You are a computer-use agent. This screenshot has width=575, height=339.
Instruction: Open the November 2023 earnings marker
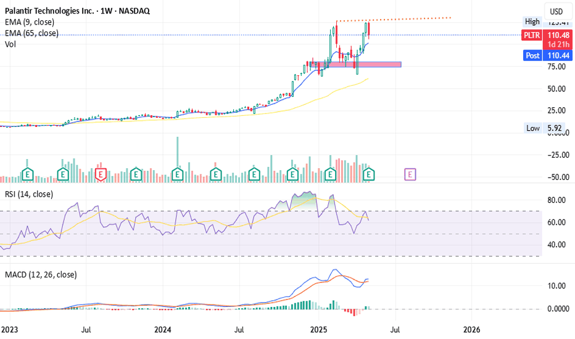pos(136,174)
